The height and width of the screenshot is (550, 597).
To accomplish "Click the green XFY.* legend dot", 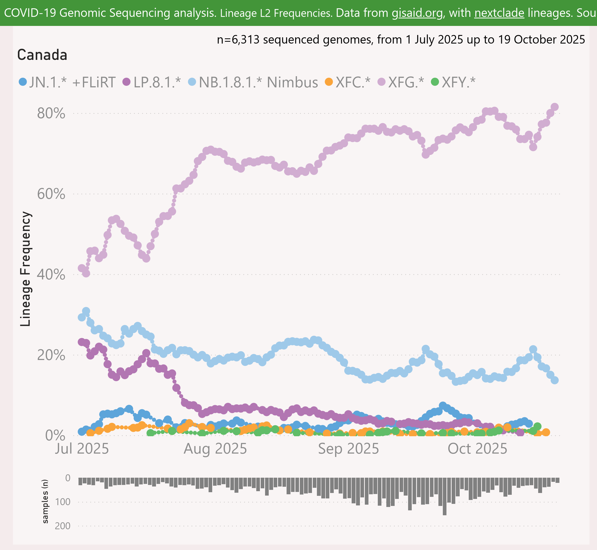I will tap(435, 82).
